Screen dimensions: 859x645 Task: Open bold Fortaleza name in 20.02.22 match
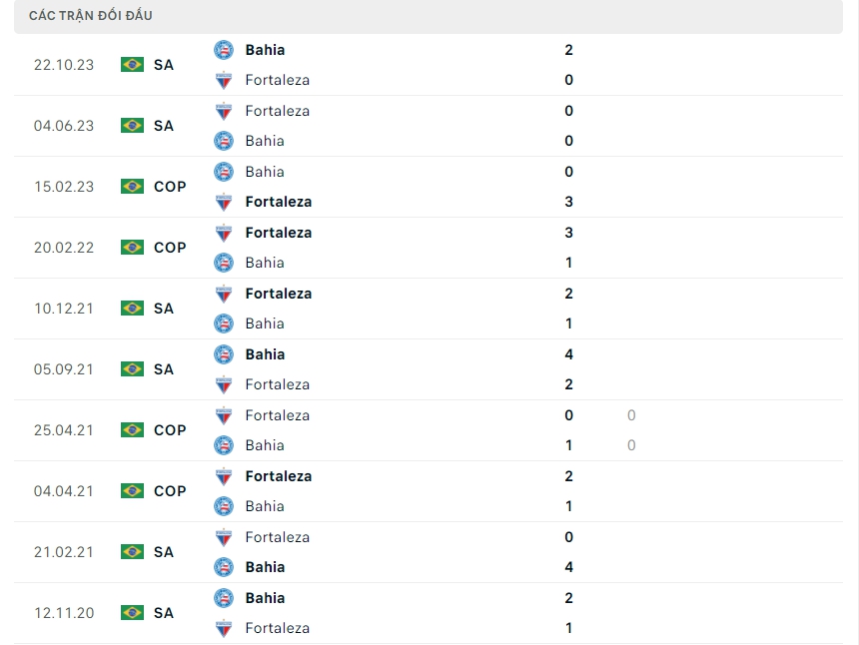pyautogui.click(x=278, y=233)
